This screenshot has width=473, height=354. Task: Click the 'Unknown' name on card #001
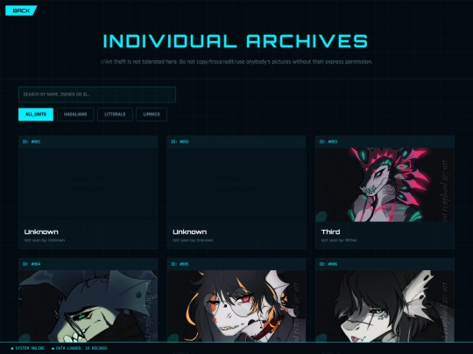(41, 233)
